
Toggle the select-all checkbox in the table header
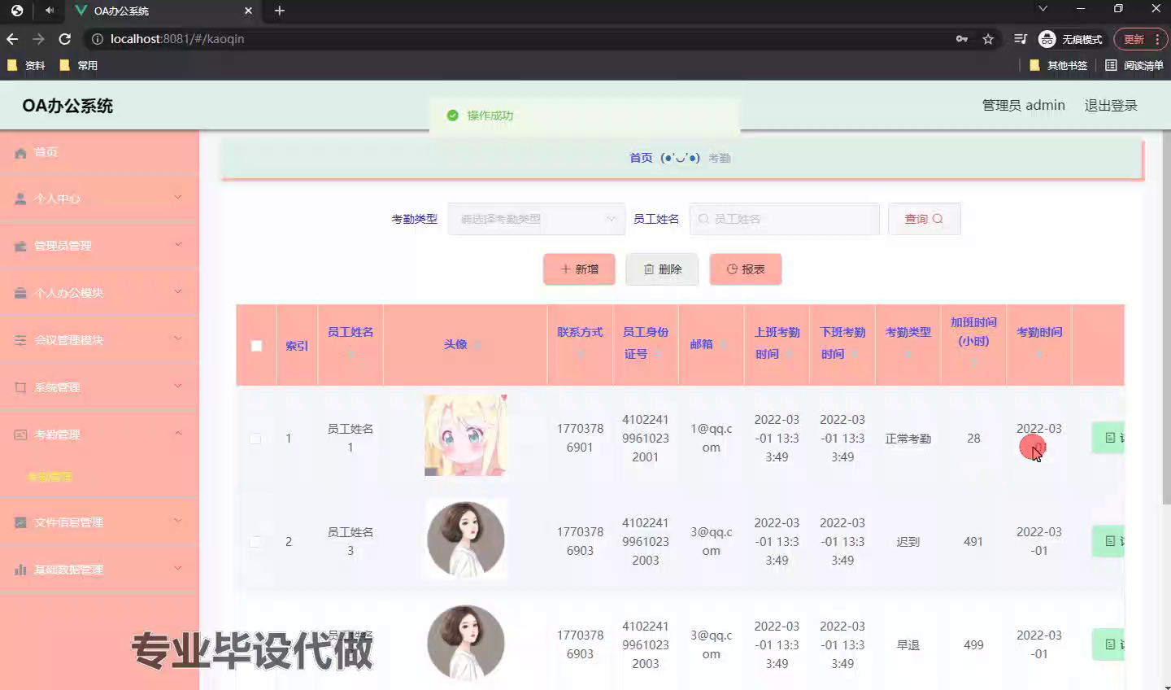256,346
